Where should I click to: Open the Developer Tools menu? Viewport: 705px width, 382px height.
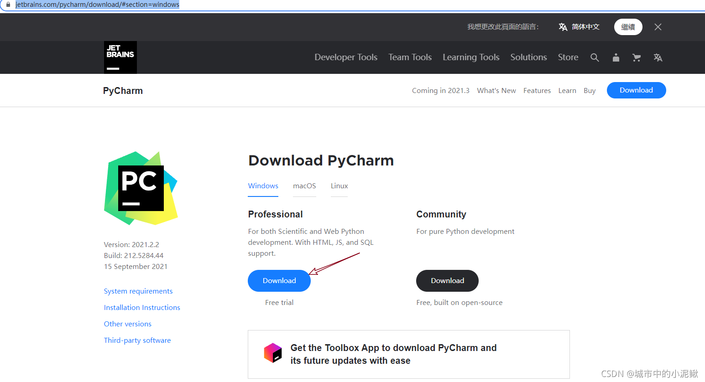point(345,57)
